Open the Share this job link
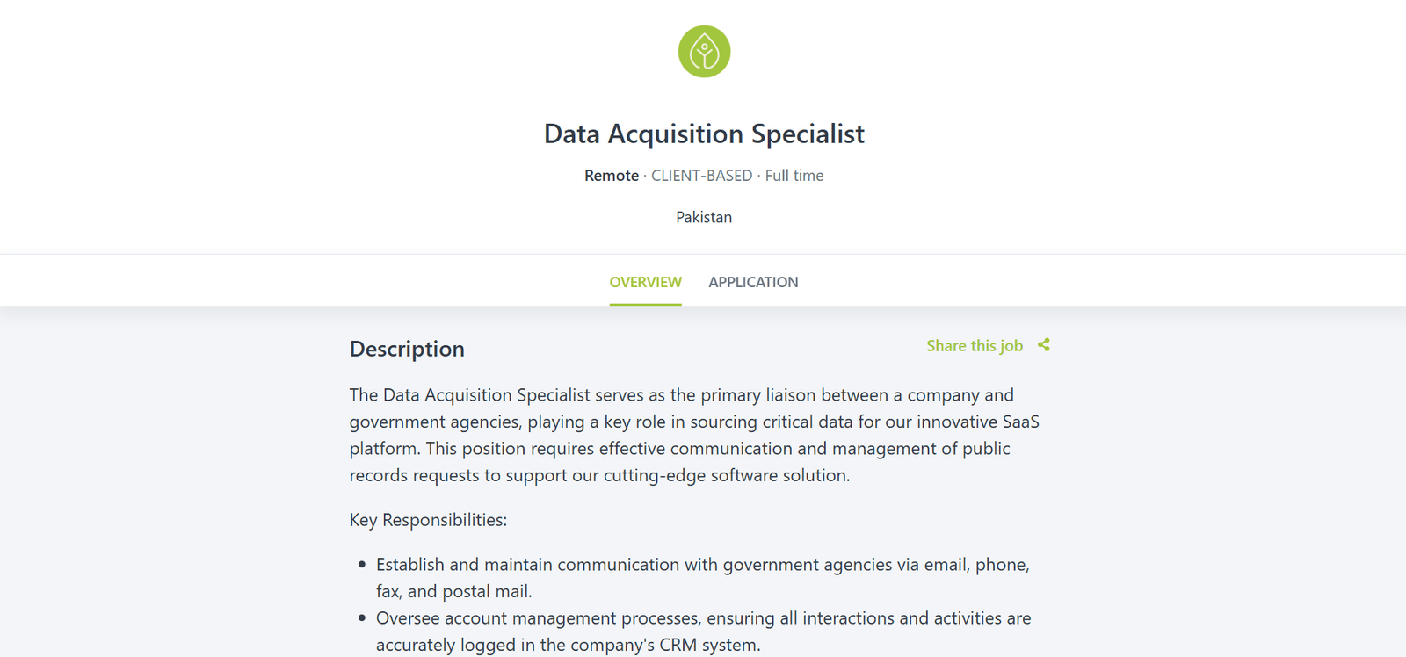Viewport: 1406px width, 657px height. coord(975,346)
